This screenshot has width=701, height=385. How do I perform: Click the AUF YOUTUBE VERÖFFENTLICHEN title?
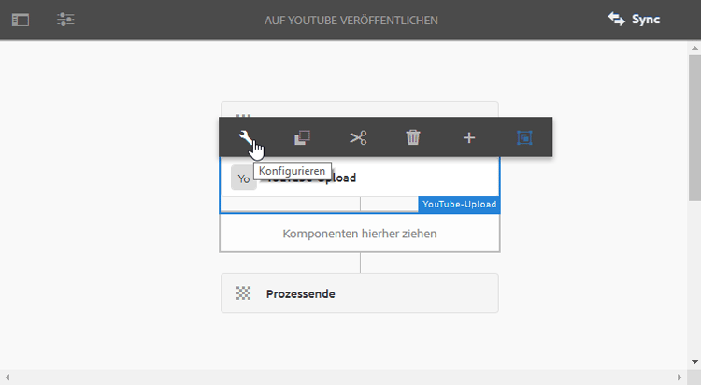point(350,21)
